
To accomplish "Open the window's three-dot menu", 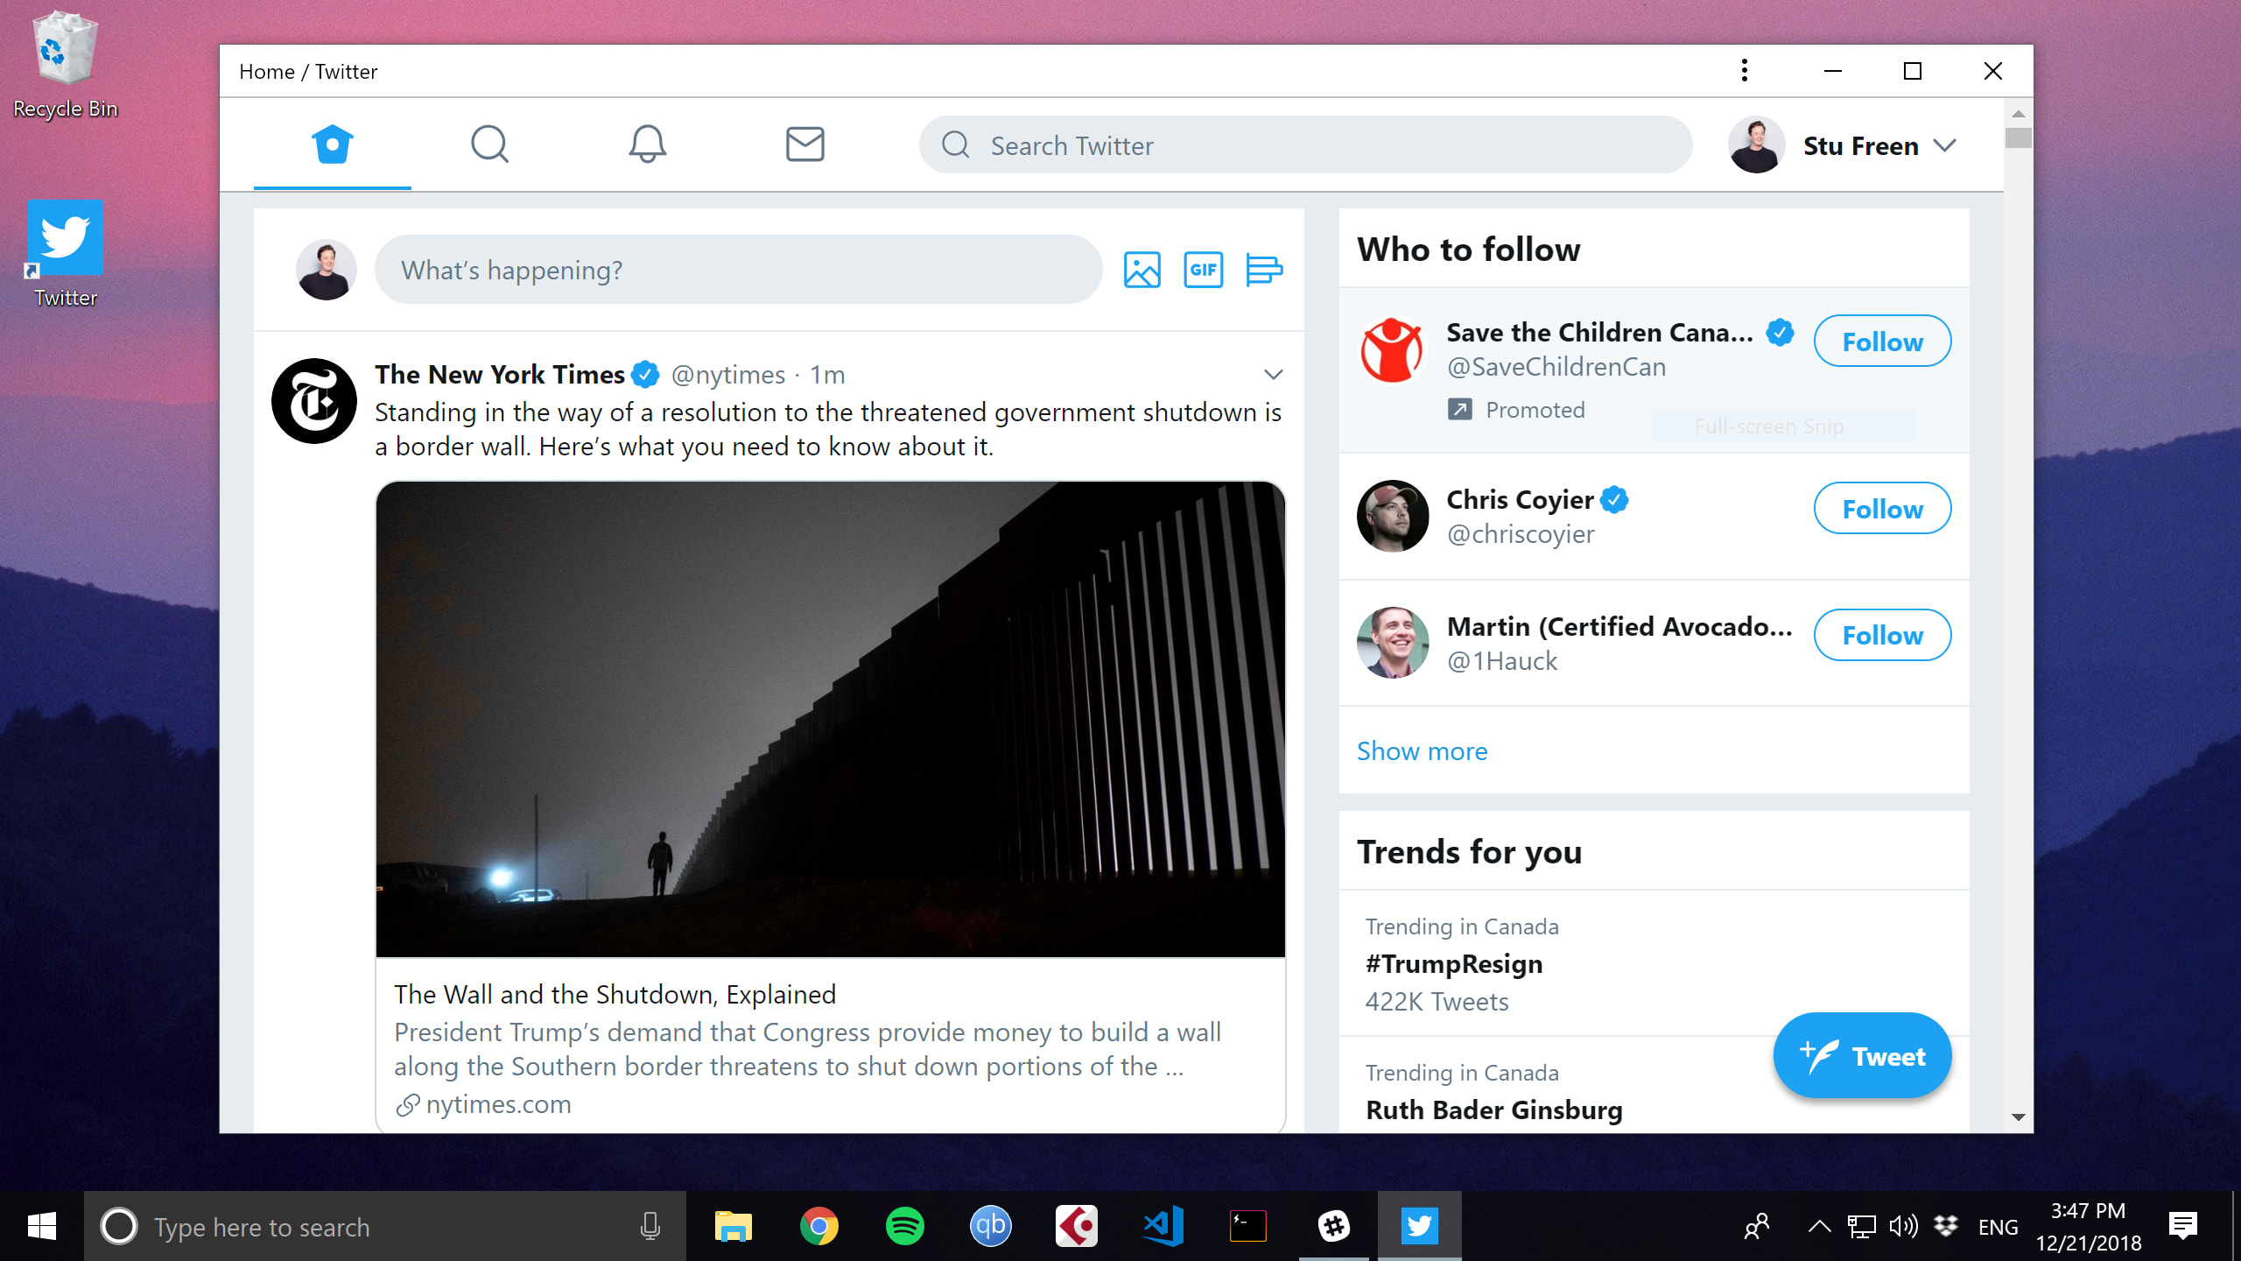I will (1745, 71).
